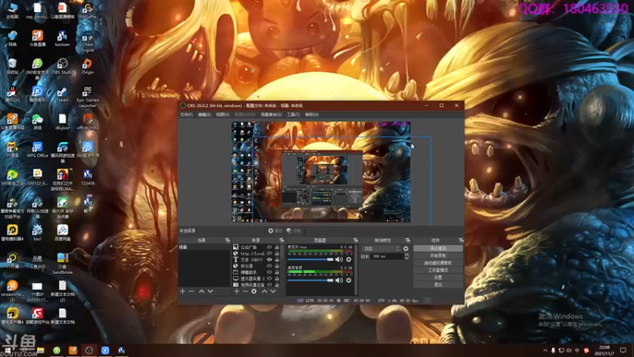
Task: Open 工具(T) menu in OBS
Action: click(293, 114)
